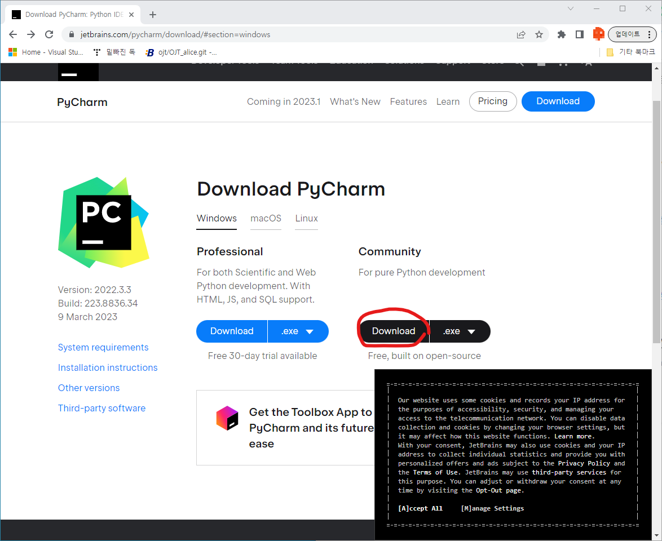Open Home - Visual Studio bookmark
662x541 pixels.
[46, 52]
